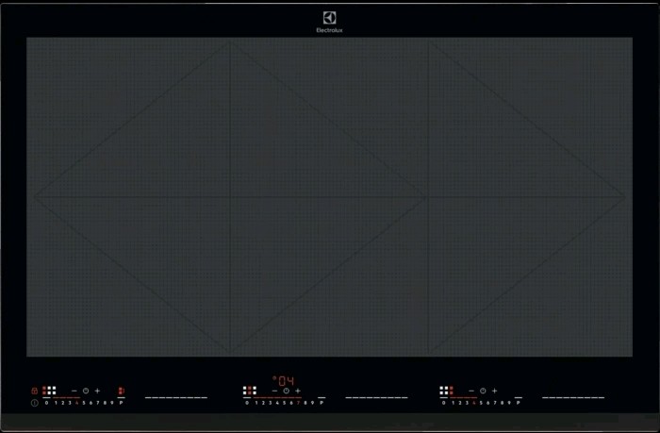Viewport: 660px width, 433px height.
Task: Activate power boost P on left zone
Action: click(122, 403)
